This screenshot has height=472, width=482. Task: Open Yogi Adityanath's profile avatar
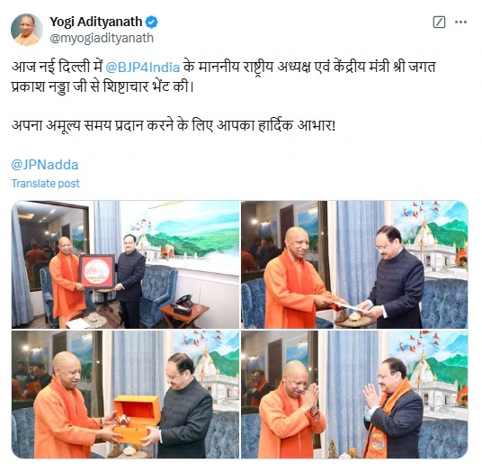point(27,30)
